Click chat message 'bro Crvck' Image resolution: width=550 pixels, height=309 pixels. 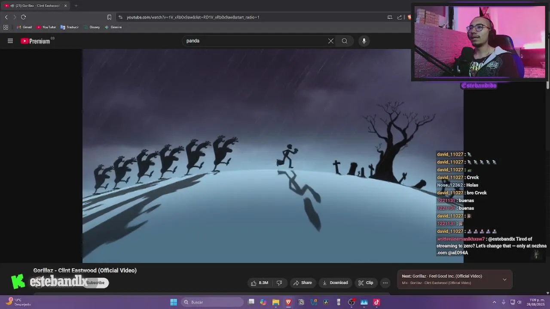(x=477, y=193)
